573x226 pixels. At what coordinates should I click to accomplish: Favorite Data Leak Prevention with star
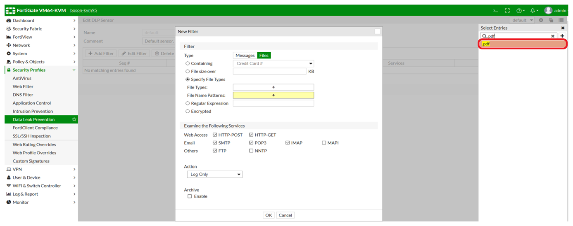74,119
